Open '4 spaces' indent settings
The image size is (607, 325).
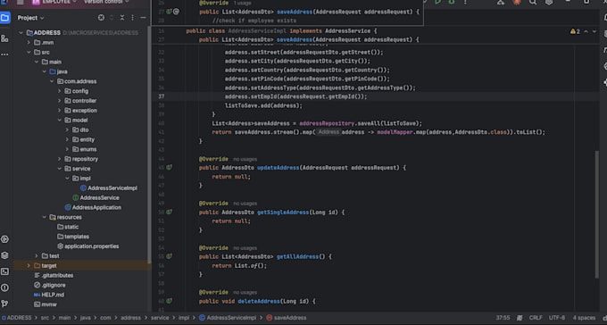point(584,318)
